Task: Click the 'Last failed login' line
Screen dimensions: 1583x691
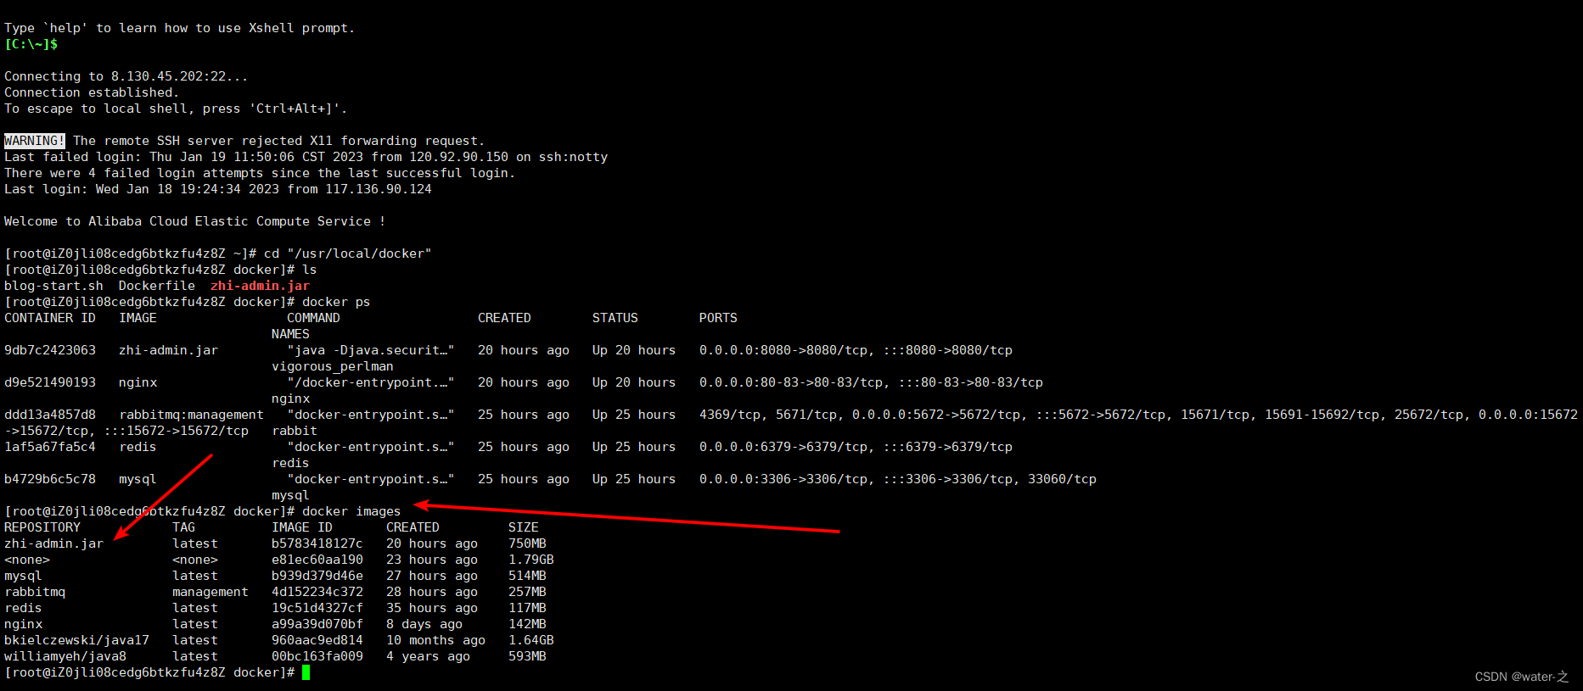Action: (306, 157)
